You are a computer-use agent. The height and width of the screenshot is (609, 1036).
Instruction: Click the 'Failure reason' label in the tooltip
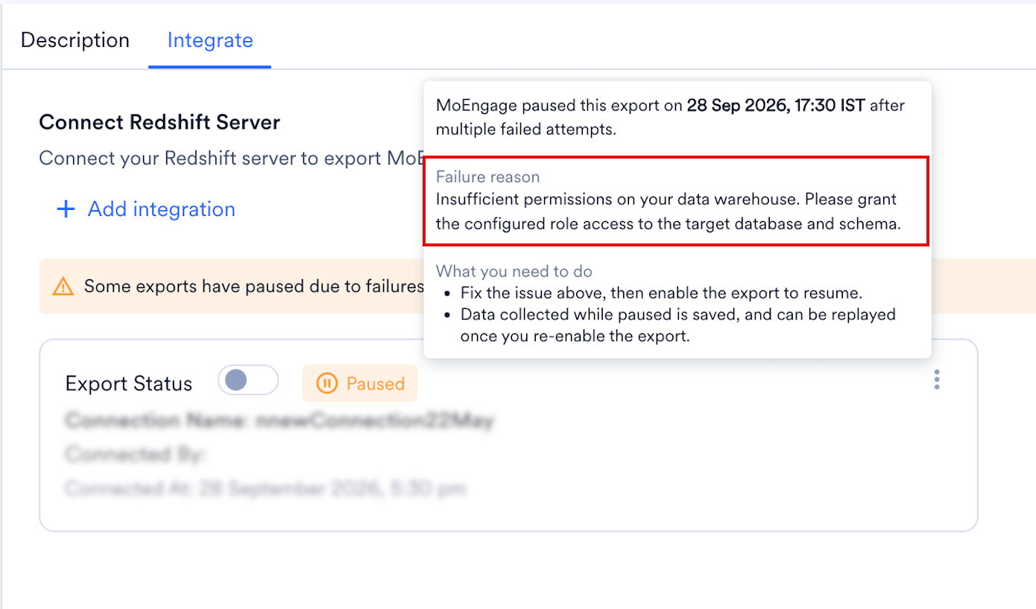point(487,177)
